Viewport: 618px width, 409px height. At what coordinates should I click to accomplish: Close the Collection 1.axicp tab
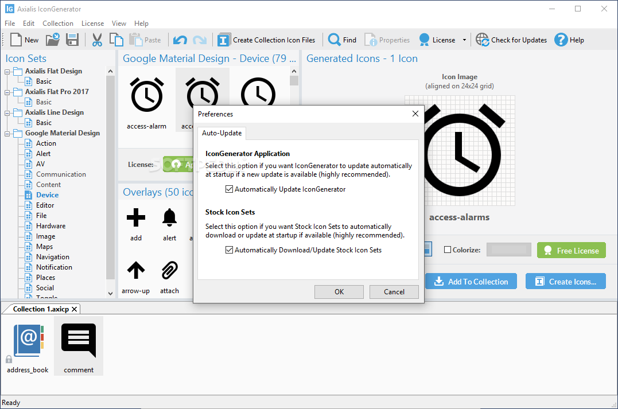[x=74, y=309]
